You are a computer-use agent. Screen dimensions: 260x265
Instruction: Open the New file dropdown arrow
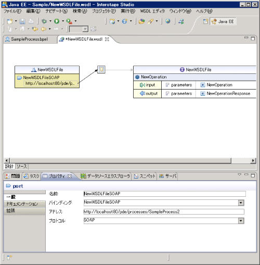tap(16, 21)
